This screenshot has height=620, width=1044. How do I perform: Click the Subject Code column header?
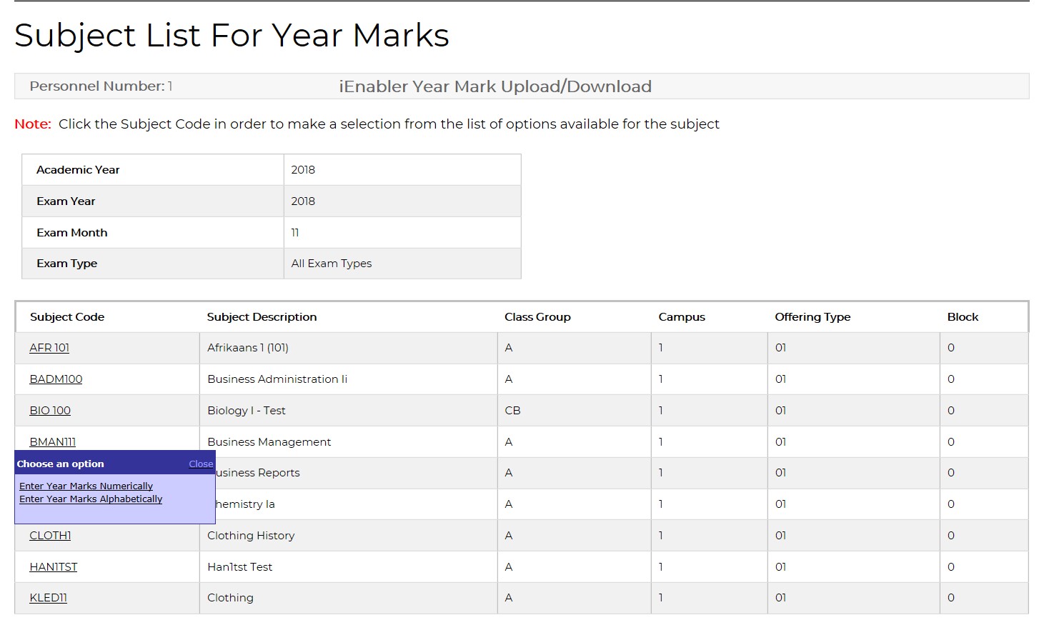67,316
